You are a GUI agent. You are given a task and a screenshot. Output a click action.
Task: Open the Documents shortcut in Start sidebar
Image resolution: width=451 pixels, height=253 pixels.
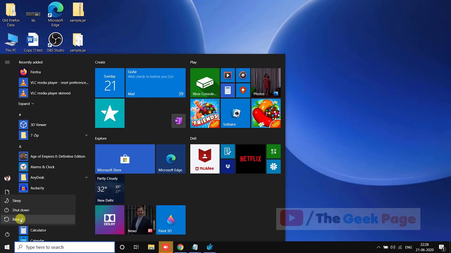7,192
